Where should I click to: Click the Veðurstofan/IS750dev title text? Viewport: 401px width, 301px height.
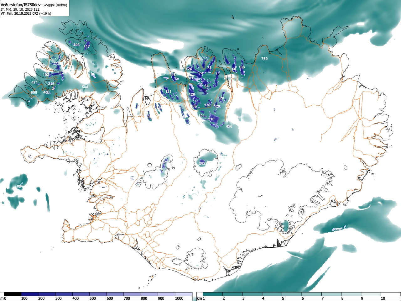21,5
